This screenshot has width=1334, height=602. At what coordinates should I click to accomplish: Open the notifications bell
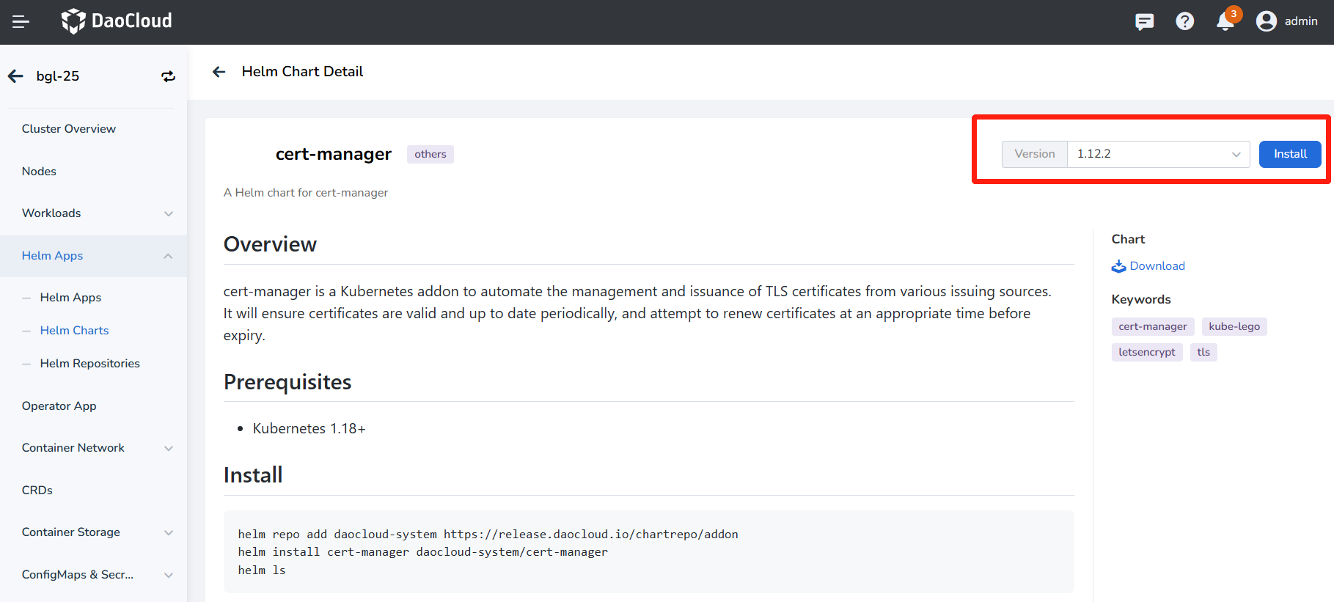pyautogui.click(x=1225, y=21)
